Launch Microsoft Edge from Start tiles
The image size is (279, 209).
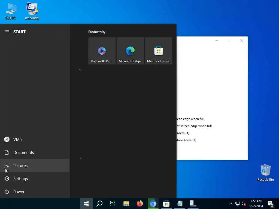tap(130, 51)
